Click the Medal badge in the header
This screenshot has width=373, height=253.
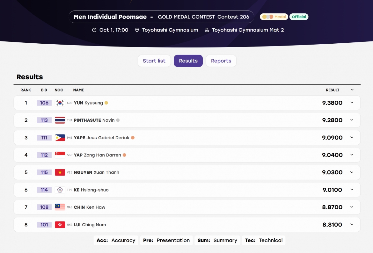pos(274,17)
